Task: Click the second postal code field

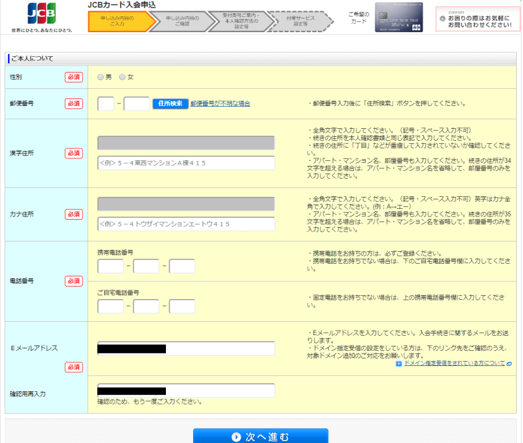Action: (x=136, y=103)
